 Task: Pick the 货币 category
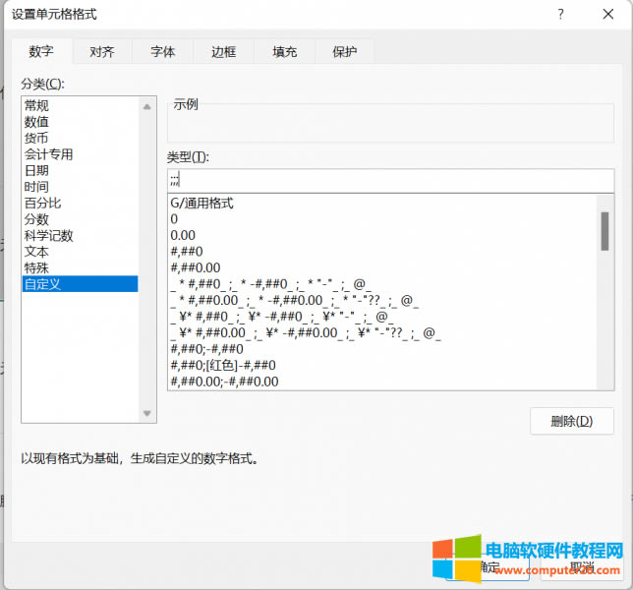[x=36, y=138]
